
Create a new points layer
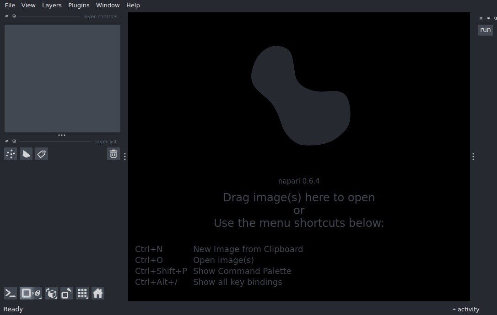click(11, 154)
